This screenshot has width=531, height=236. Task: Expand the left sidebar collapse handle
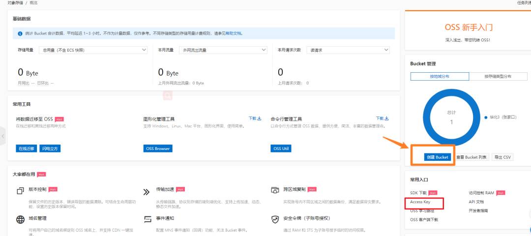pos(3,136)
